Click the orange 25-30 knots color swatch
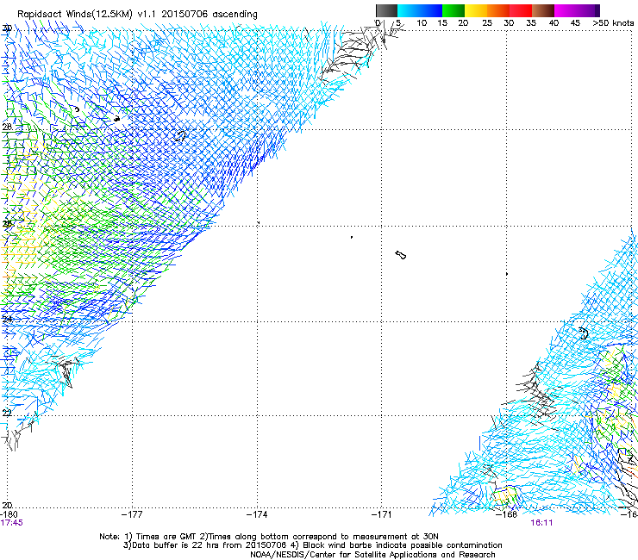638x560 pixels. tap(498, 10)
